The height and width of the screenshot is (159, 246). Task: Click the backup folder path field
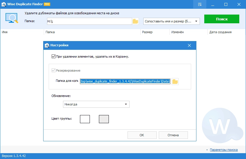click(x=125, y=81)
